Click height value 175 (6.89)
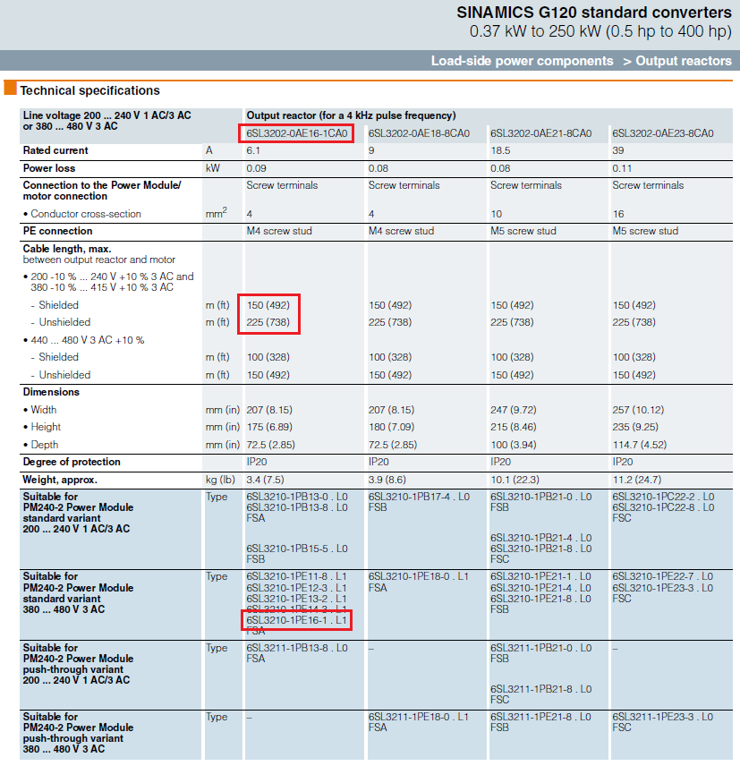 point(269,427)
